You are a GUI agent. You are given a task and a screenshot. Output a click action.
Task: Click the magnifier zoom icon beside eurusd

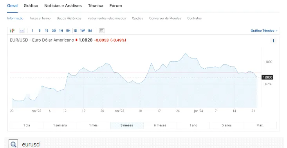pos(13,144)
